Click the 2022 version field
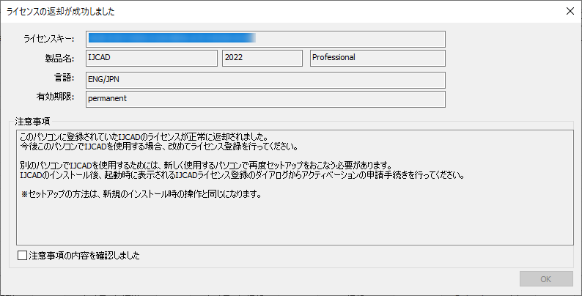 point(262,58)
